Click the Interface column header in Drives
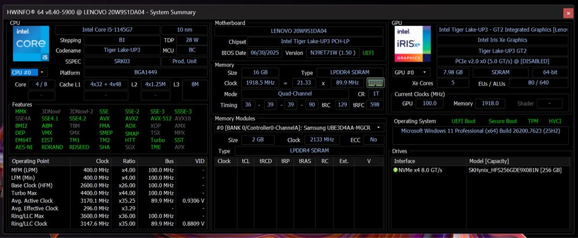578x238 pixels. (x=429, y=161)
